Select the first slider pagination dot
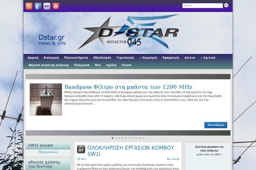This screenshot has height=170, width=256. point(112,138)
